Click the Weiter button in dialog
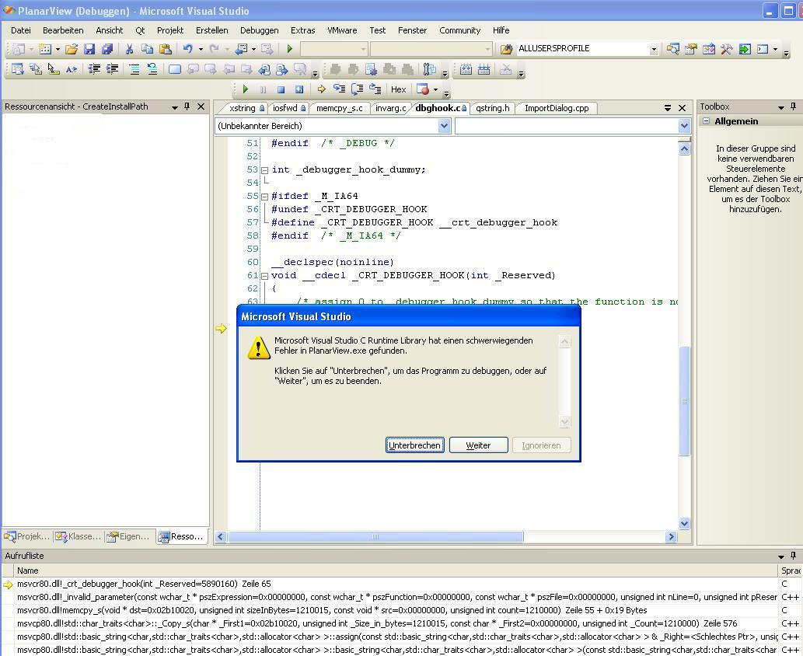 [478, 445]
